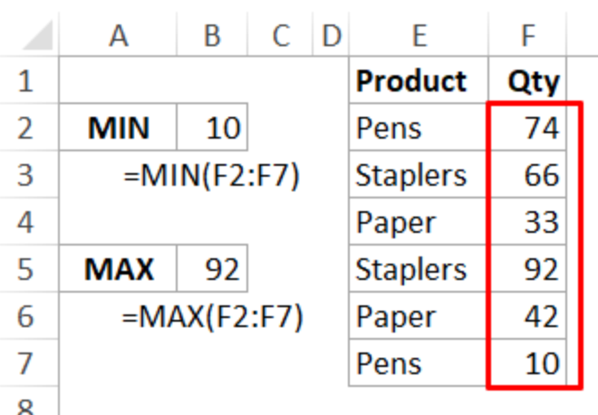598x415 pixels.
Task: Select column A header
Action: click(118, 35)
